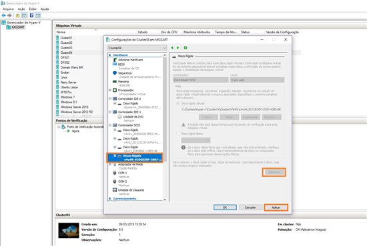
Task: Click the Cluster01 virtual machine icon
Action: click(x=57, y=38)
